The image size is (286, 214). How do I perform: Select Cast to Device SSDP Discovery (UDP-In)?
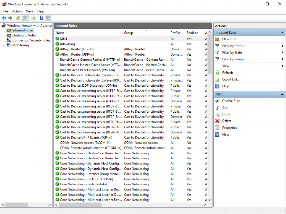(x=88, y=85)
